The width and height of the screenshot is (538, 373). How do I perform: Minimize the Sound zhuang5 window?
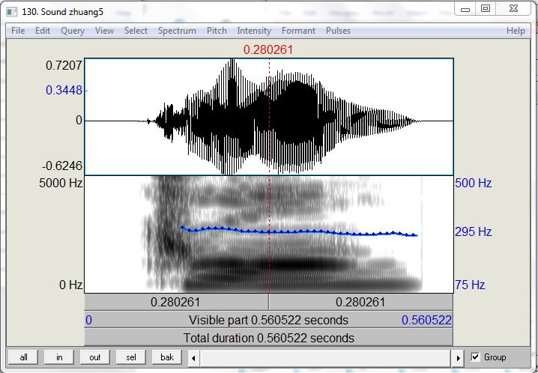465,9
